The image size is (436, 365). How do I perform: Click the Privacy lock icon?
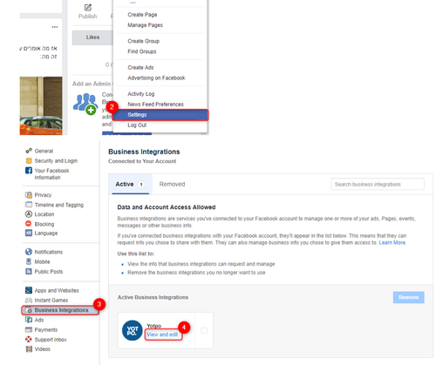coord(29,195)
